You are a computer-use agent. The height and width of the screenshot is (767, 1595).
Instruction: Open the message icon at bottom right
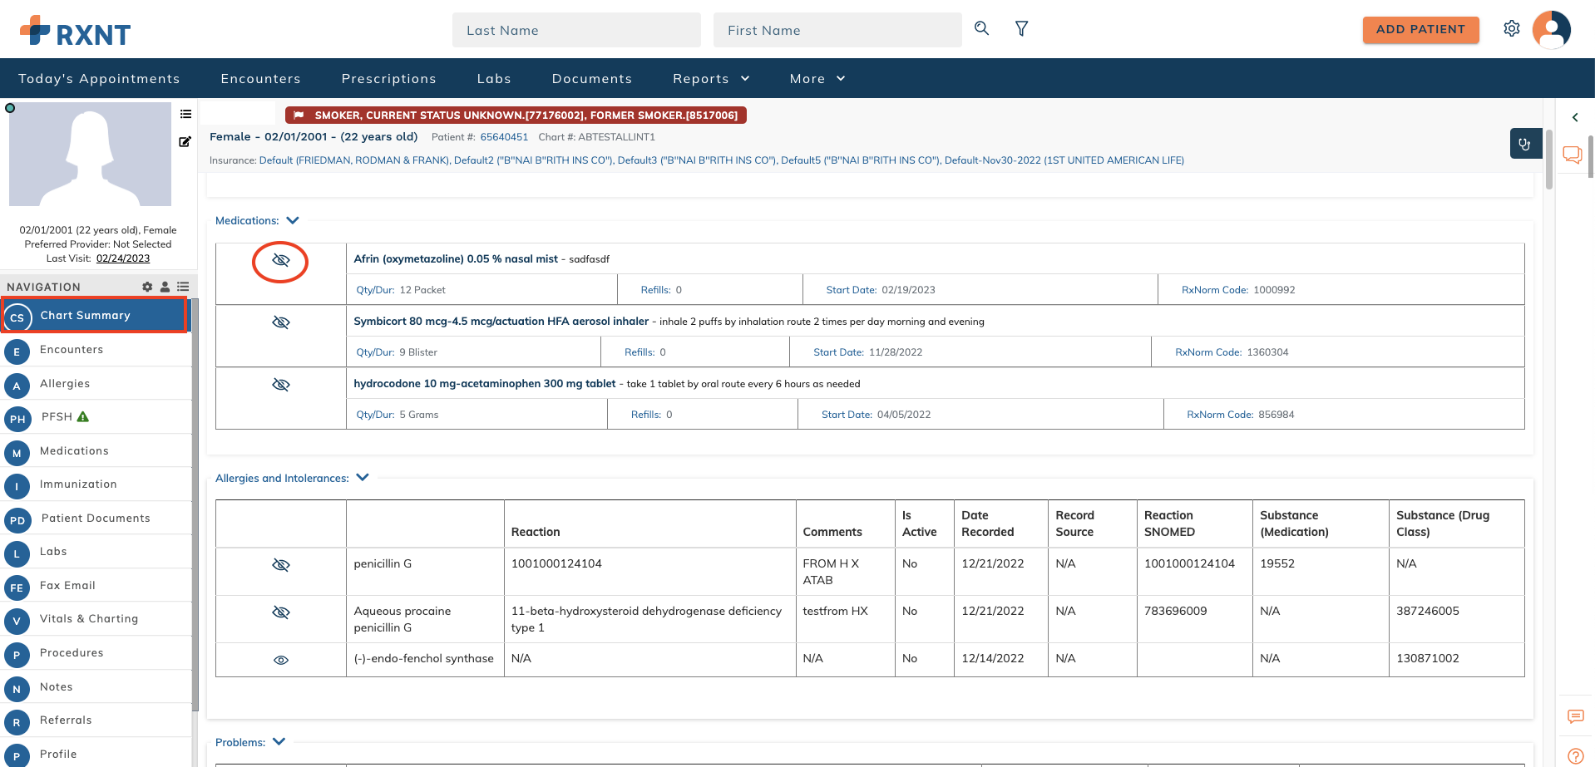click(1575, 716)
